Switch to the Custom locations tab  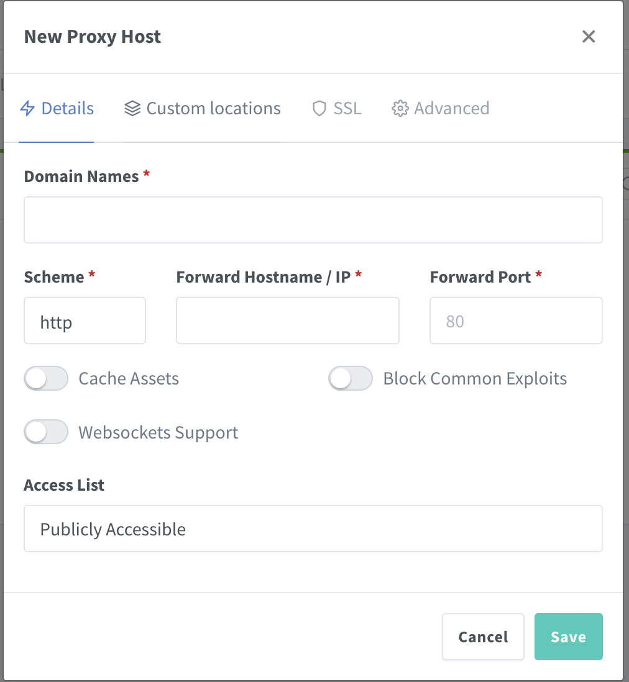[213, 109]
